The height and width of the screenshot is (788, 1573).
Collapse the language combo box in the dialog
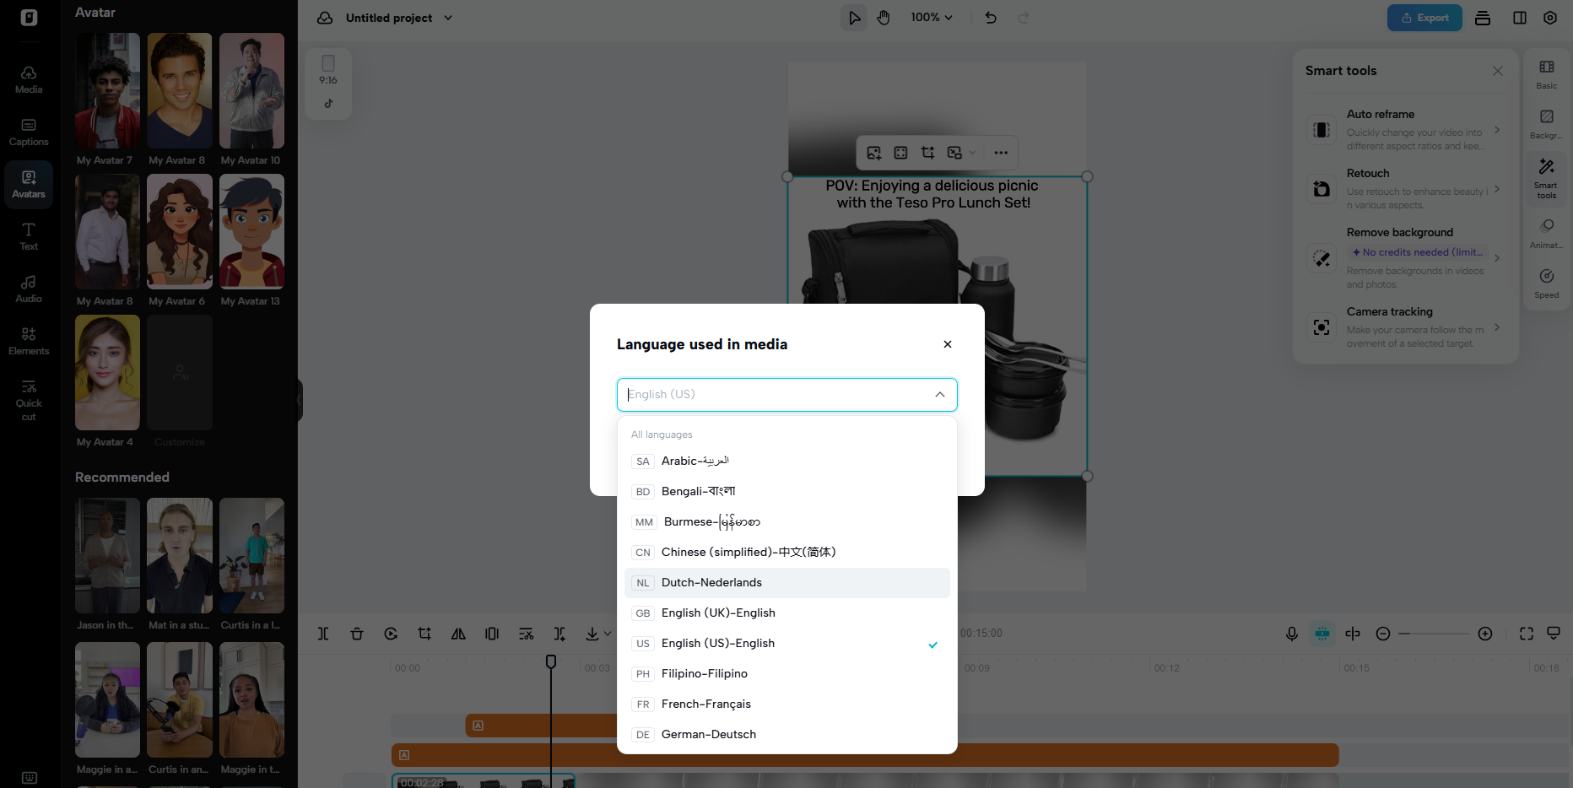(x=940, y=395)
